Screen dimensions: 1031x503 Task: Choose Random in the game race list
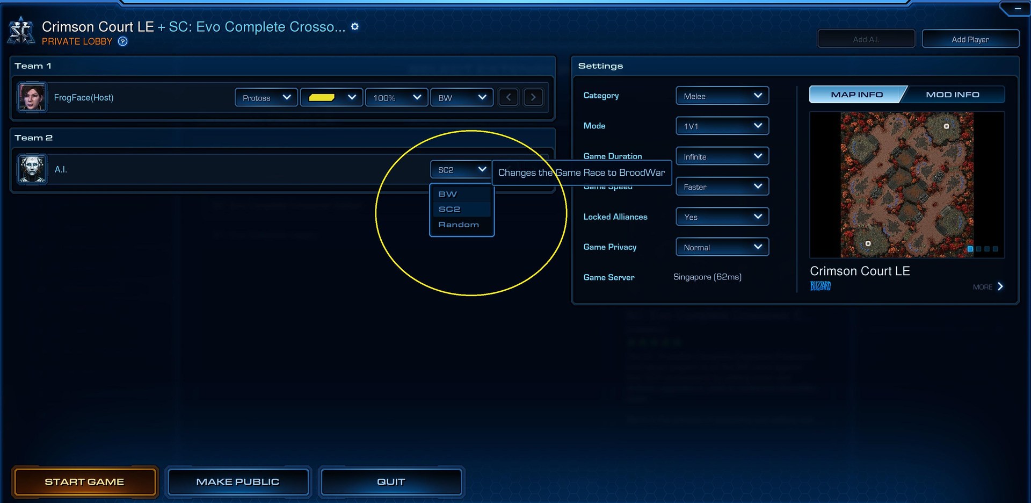click(x=458, y=225)
